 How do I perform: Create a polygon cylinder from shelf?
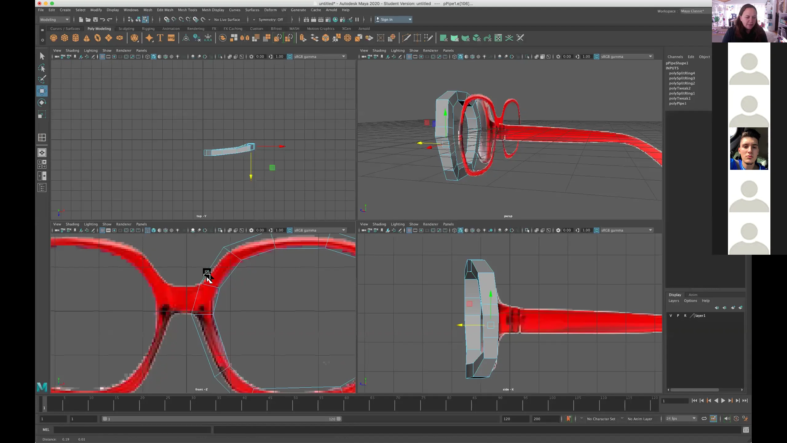coord(76,38)
